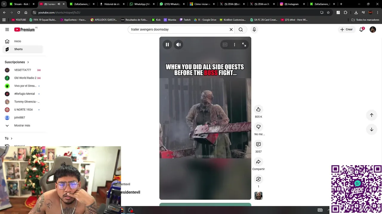Expand the Suscripciones section
This screenshot has width=382, height=214.
pyautogui.click(x=17, y=62)
